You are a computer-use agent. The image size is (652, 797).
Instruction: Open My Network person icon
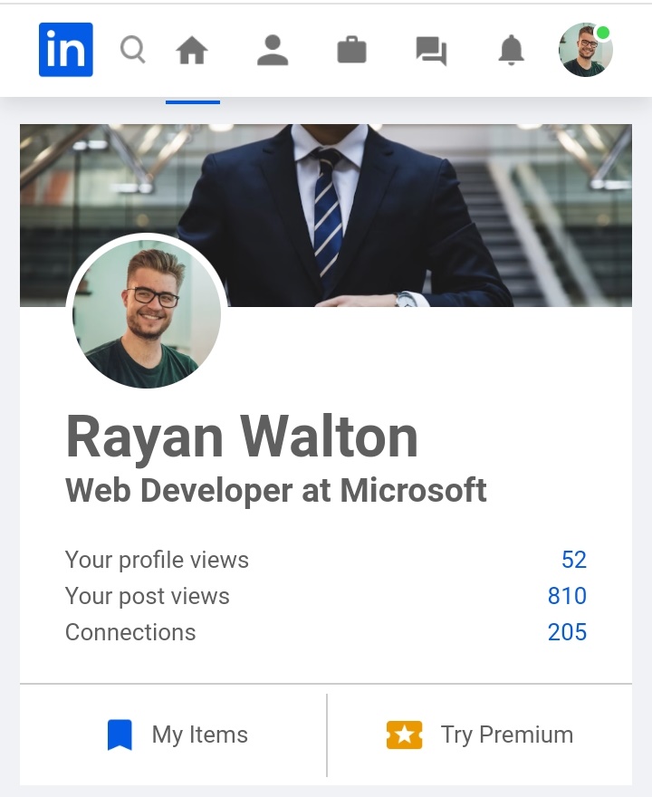[272, 51]
